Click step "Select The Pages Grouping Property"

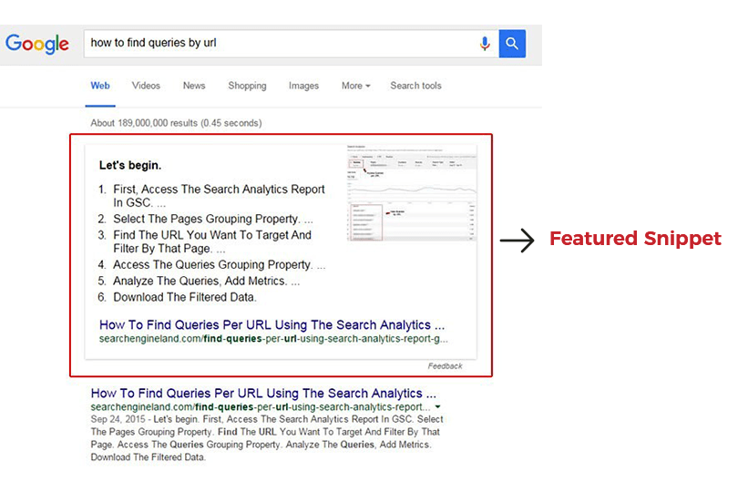click(206, 219)
